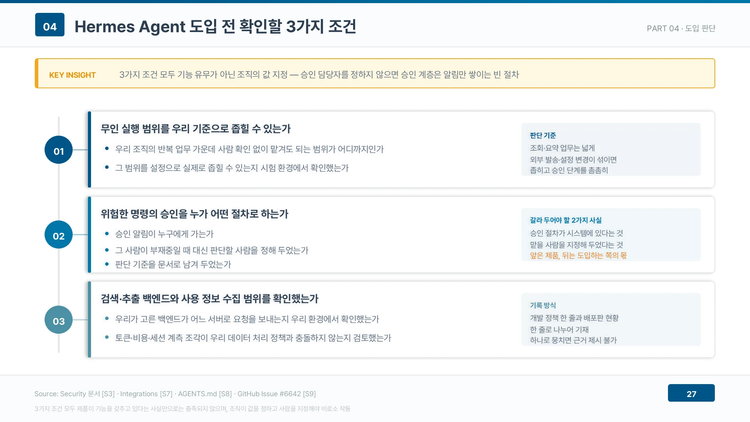
Task: Click bullet 판단 기준을 문서로 남겨 두었는가
Action: (x=173, y=264)
